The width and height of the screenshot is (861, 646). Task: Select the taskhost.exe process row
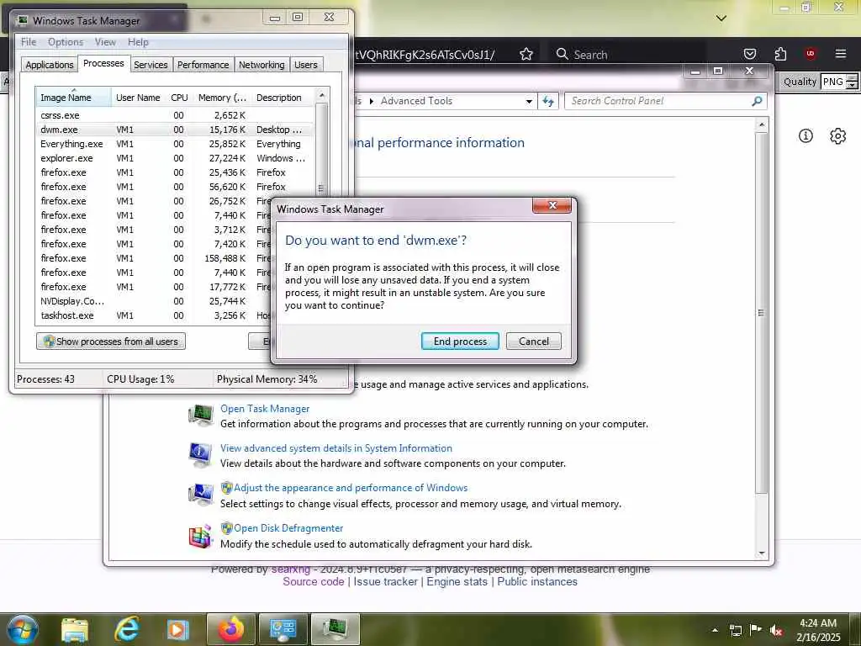[x=154, y=315]
